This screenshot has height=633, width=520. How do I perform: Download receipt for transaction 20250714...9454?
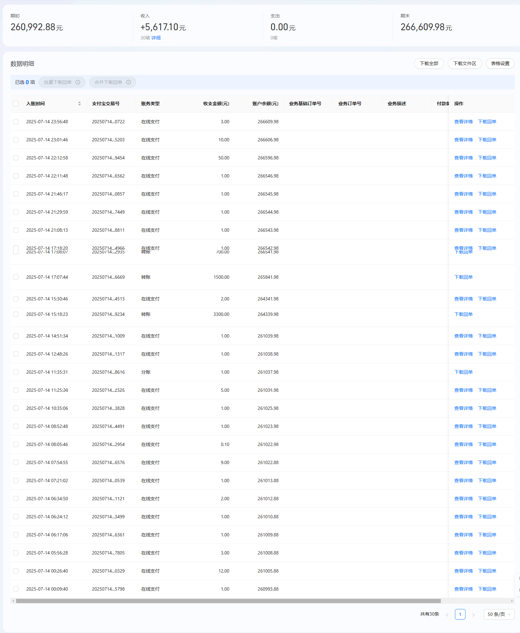pyautogui.click(x=487, y=158)
